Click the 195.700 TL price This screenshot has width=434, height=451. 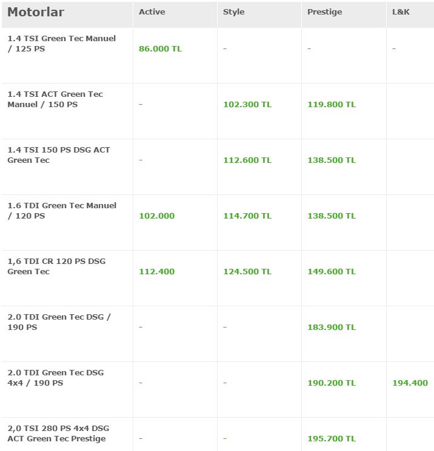(332, 439)
